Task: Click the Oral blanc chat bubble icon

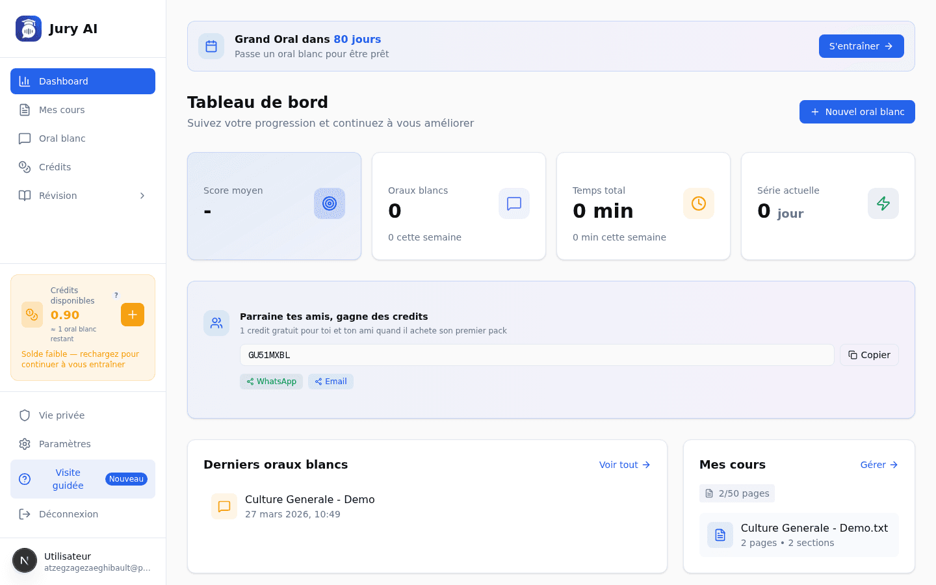Action: pos(24,138)
